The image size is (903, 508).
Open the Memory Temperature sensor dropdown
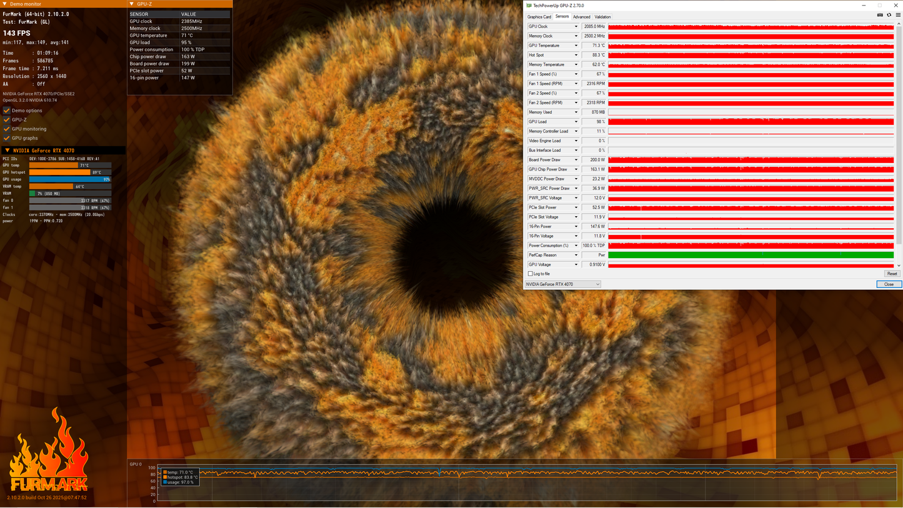click(576, 64)
